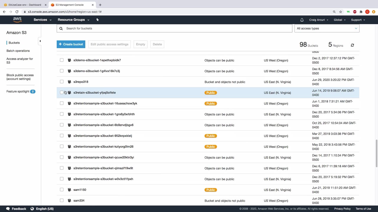Expand the Services menu
378x212 pixels.
pyautogui.click(x=43, y=20)
